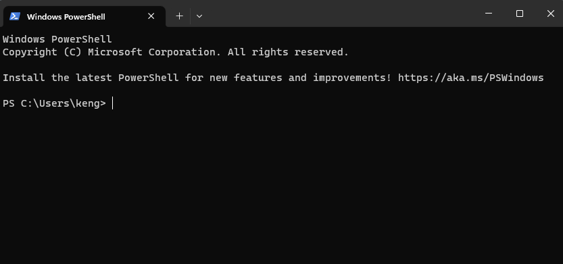Viewport: 563px width, 264px height.
Task: Click the first Windows PowerShell text line in the terminal
Action: point(57,39)
